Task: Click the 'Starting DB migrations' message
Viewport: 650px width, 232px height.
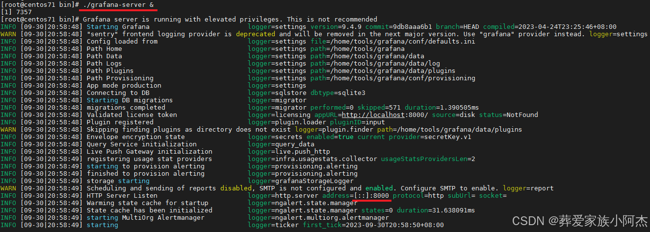Action: tap(130, 100)
